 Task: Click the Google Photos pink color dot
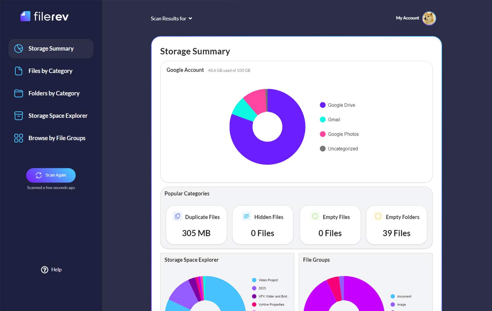[323, 134]
